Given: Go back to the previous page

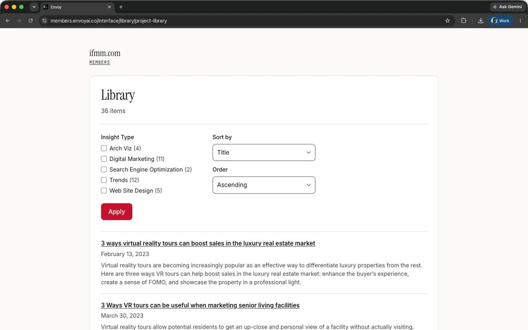Looking at the screenshot, I should pyautogui.click(x=8, y=21).
